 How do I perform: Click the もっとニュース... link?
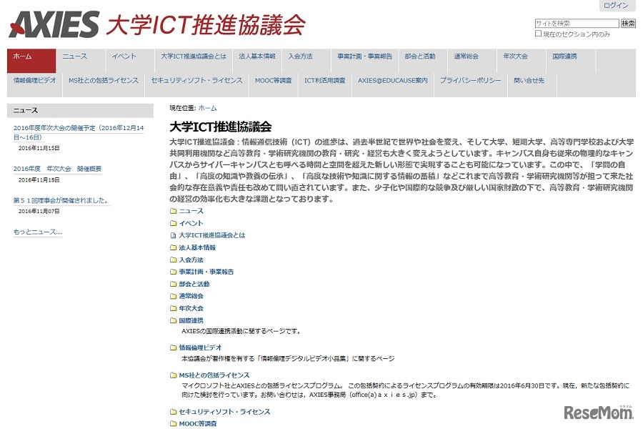38,232
